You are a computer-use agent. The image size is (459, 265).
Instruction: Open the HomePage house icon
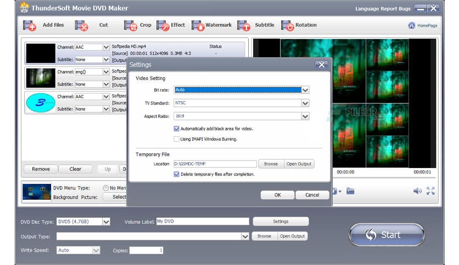pyautogui.click(x=411, y=25)
